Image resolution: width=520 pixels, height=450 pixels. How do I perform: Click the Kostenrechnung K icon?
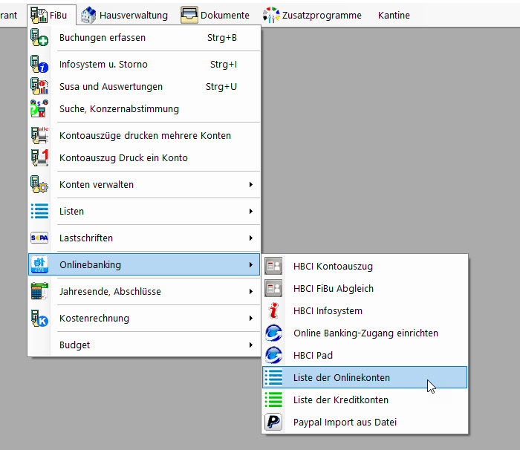tap(39, 318)
